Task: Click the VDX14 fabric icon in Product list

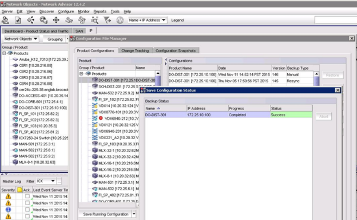Action: (x=95, y=106)
